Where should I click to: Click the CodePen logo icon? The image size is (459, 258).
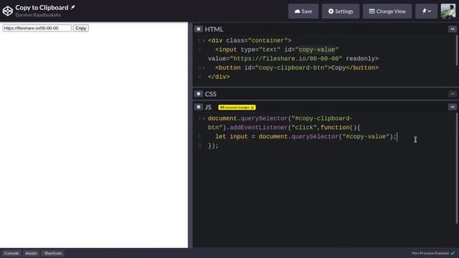point(8,11)
